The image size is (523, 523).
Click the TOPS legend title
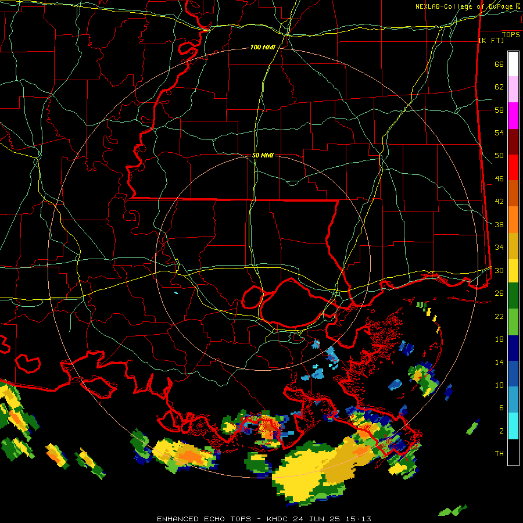(511, 35)
